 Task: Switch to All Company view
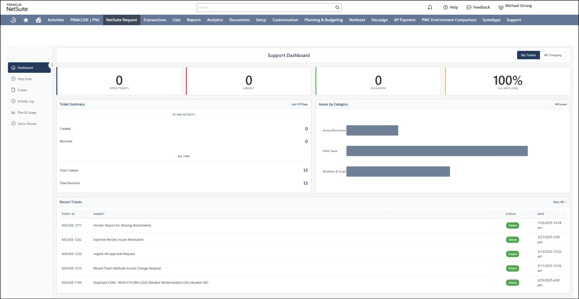pos(553,55)
